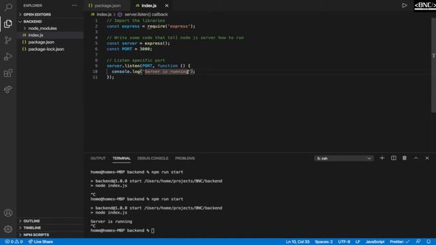Switch to the OUTPUT panel tab
This screenshot has width=436, height=245.
click(98, 159)
